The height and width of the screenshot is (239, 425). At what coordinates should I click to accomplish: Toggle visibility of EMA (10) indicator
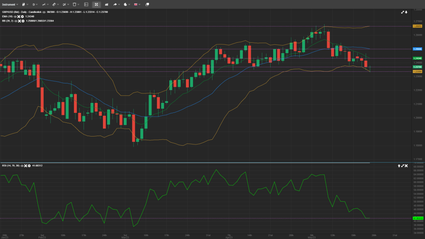pyautogui.click(x=15, y=17)
